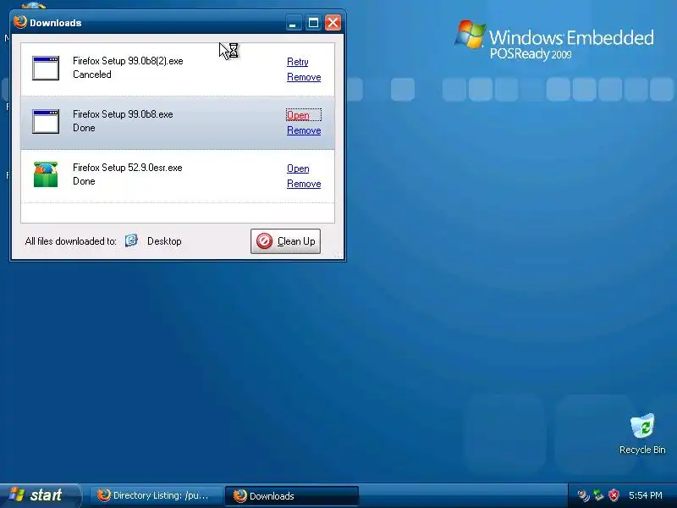Open the Desktop download location link
This screenshot has width=677, height=508.
164,241
